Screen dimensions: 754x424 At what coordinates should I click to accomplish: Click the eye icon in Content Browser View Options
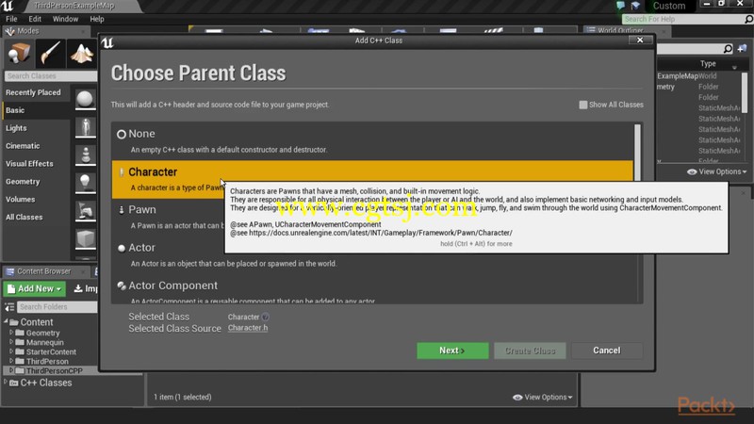coord(517,398)
